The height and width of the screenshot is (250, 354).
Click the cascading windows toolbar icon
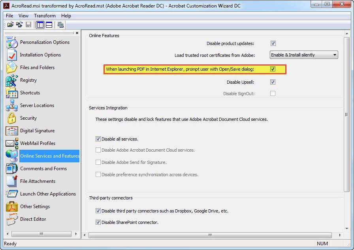pyautogui.click(x=60, y=24)
